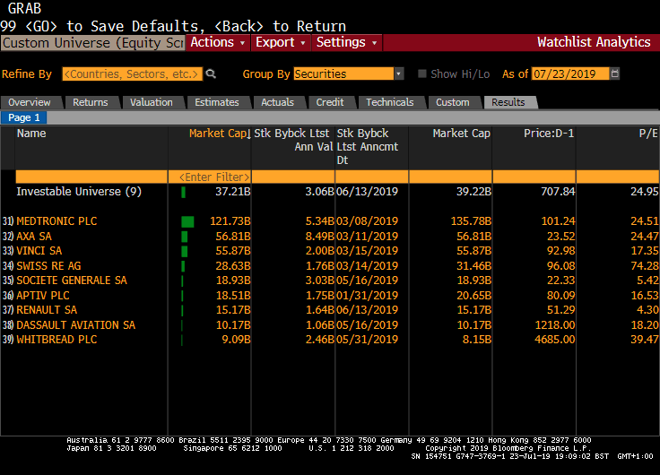Click Medtronic market cap green bar

tap(187, 221)
